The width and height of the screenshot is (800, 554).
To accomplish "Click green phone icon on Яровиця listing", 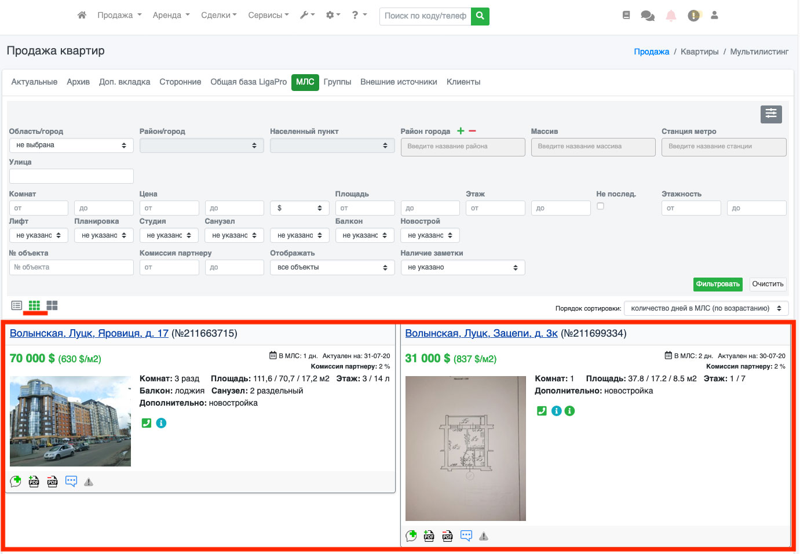I will pyautogui.click(x=147, y=423).
